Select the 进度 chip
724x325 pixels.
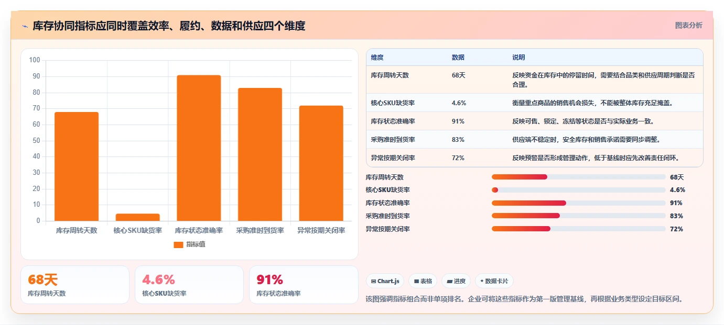tap(456, 281)
